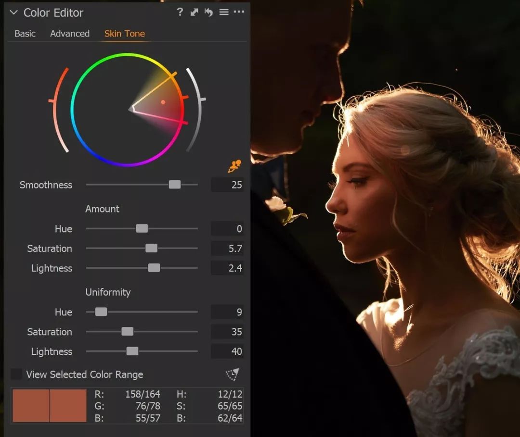Image resolution: width=520 pixels, height=437 pixels.
Task: Open the Color Editor three-dot options menu
Action: tap(239, 12)
